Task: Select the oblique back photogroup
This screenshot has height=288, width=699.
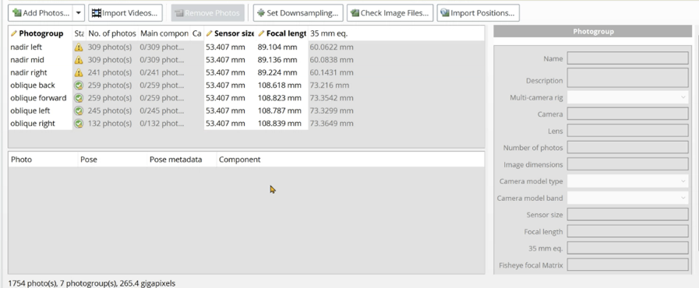Action: tap(33, 85)
